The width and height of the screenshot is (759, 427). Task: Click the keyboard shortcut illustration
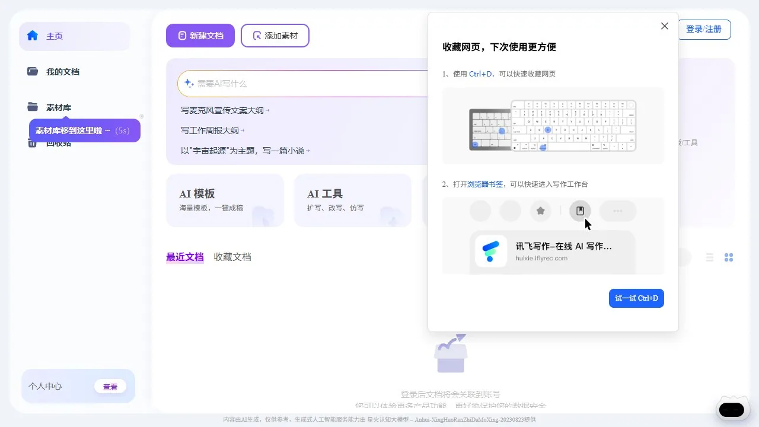click(x=553, y=126)
